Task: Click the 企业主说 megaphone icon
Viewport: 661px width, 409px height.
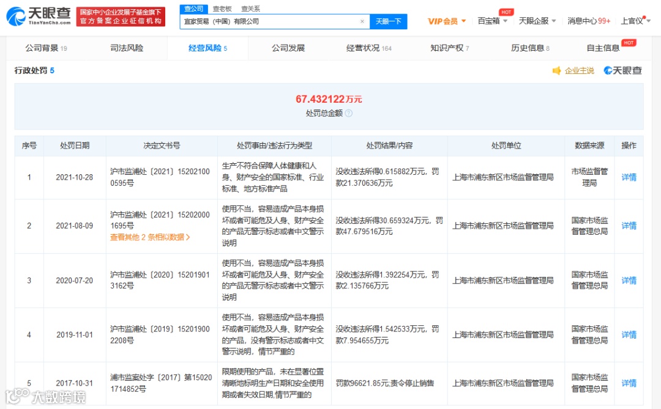Action: coord(556,71)
